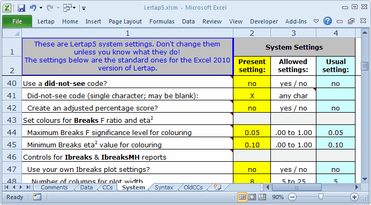Undo the last action
The width and height of the screenshot is (371, 205).
pyautogui.click(x=33, y=8)
